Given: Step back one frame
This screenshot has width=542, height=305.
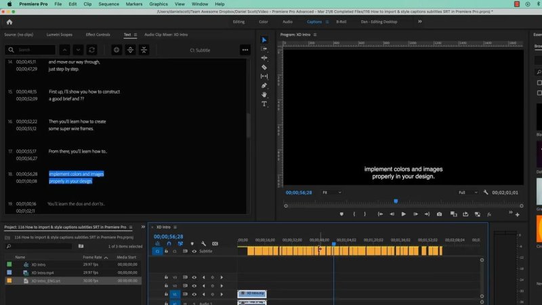Looking at the screenshot, I should click(x=392, y=214).
